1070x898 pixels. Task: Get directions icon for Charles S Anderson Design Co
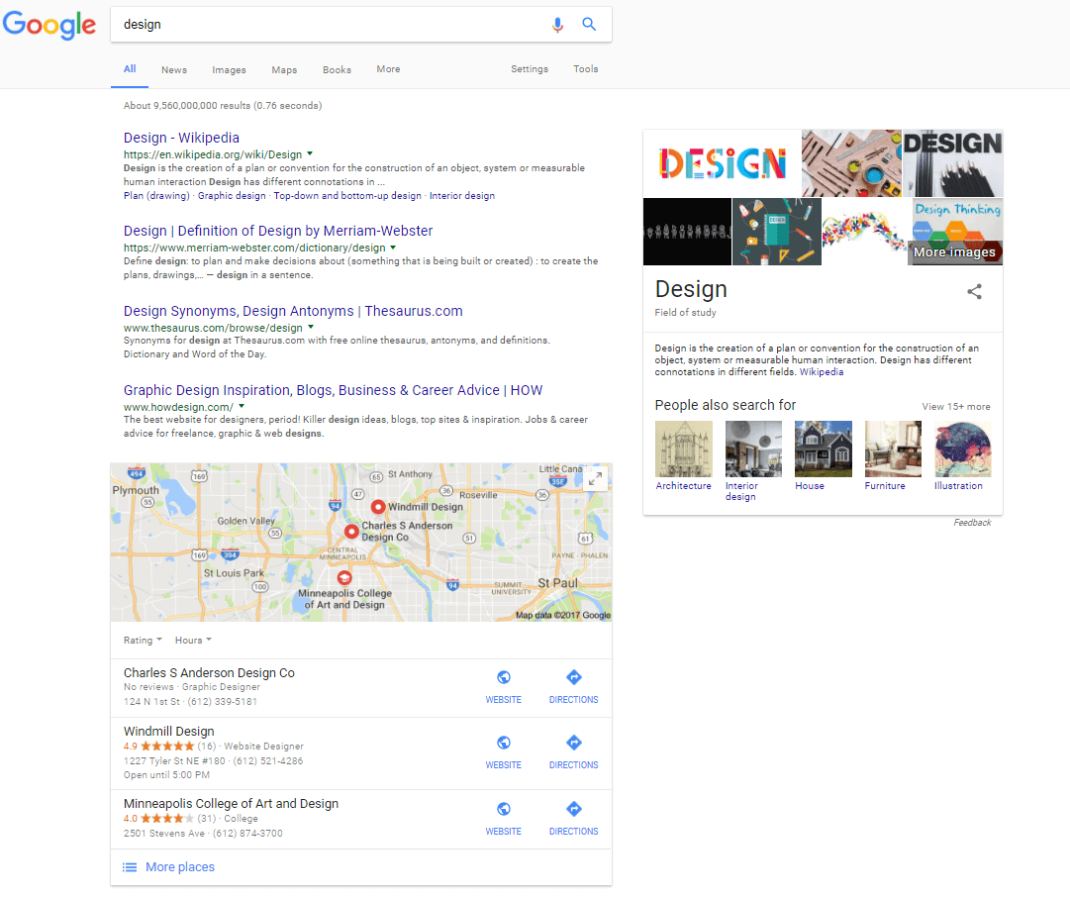[x=574, y=677]
